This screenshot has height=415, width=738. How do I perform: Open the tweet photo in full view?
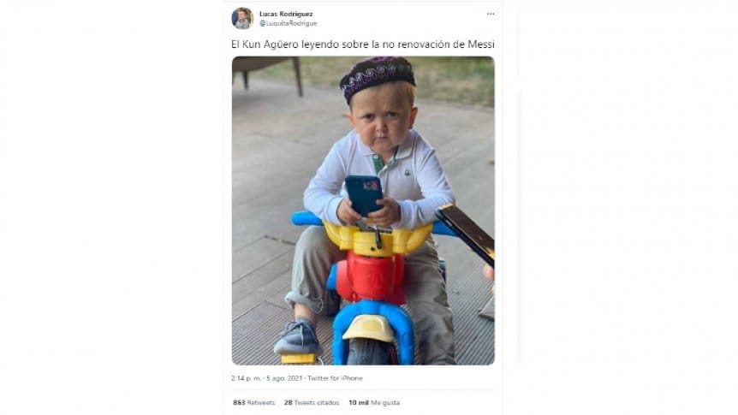pyautogui.click(x=363, y=210)
